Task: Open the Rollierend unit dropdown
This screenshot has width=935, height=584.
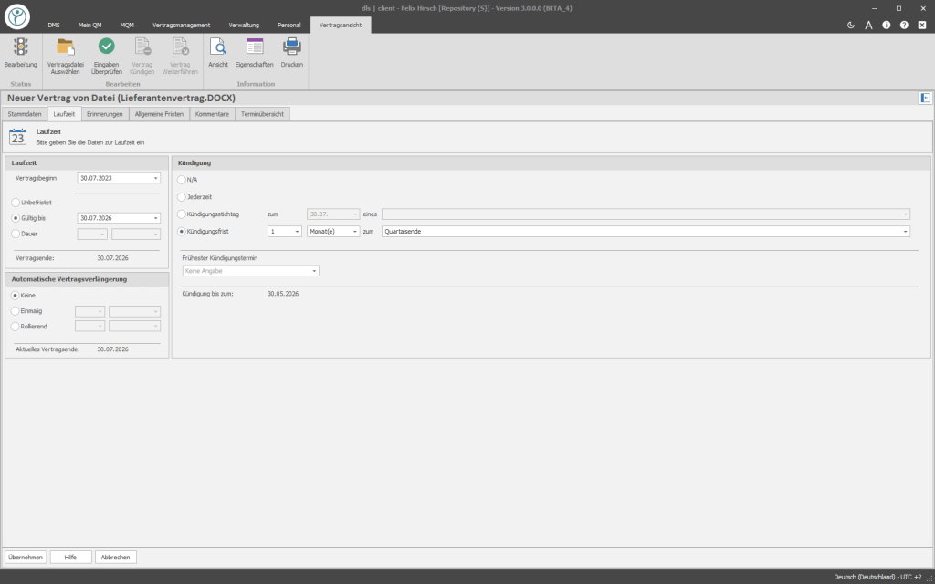Action: pyautogui.click(x=135, y=326)
